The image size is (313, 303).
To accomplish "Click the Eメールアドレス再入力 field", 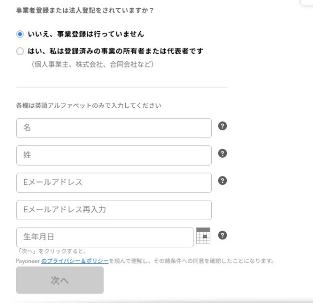I will pyautogui.click(x=114, y=210).
